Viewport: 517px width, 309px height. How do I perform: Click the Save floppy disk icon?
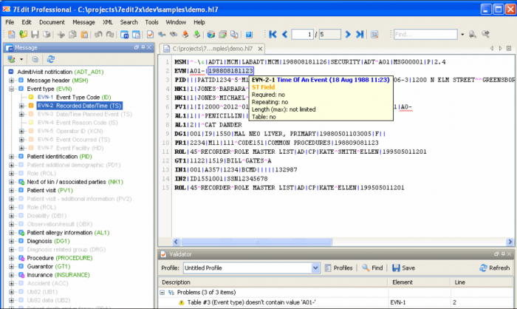[x=35, y=34]
